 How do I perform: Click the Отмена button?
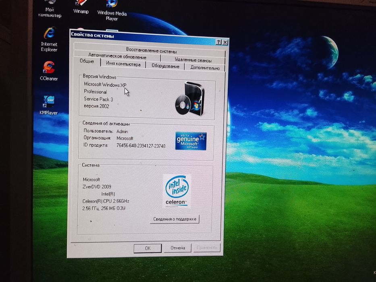click(x=178, y=248)
